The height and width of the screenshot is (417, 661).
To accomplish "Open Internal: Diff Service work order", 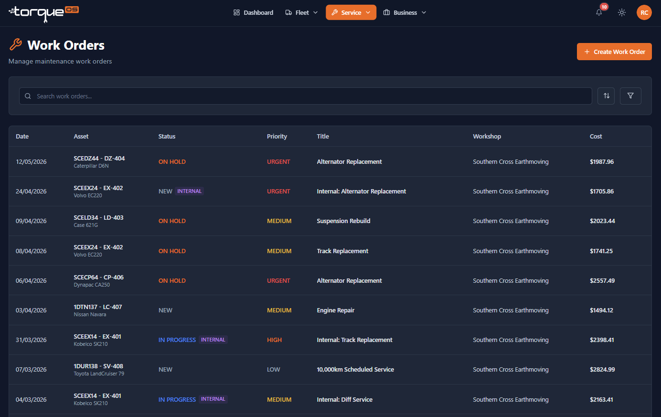I will coord(344,399).
